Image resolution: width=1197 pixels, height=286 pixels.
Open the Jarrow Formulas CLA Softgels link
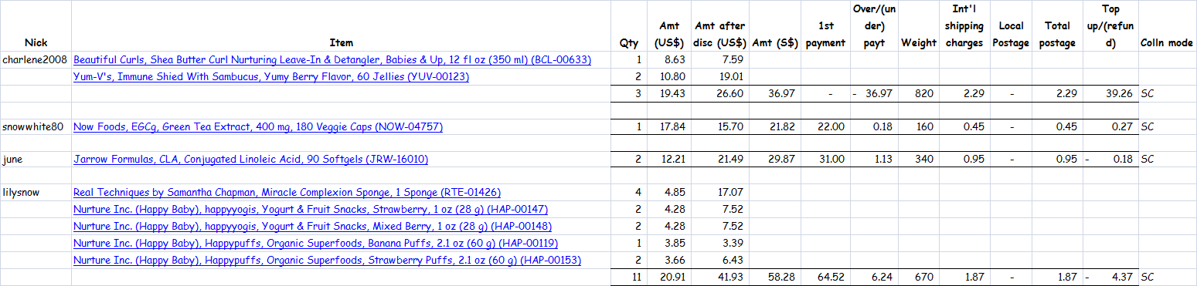250,160
